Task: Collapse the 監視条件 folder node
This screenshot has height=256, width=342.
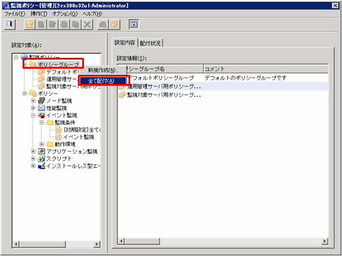Action: click(x=41, y=122)
